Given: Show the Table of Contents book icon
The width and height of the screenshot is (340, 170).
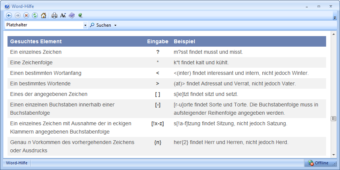Looking at the screenshot, I should (72, 15).
